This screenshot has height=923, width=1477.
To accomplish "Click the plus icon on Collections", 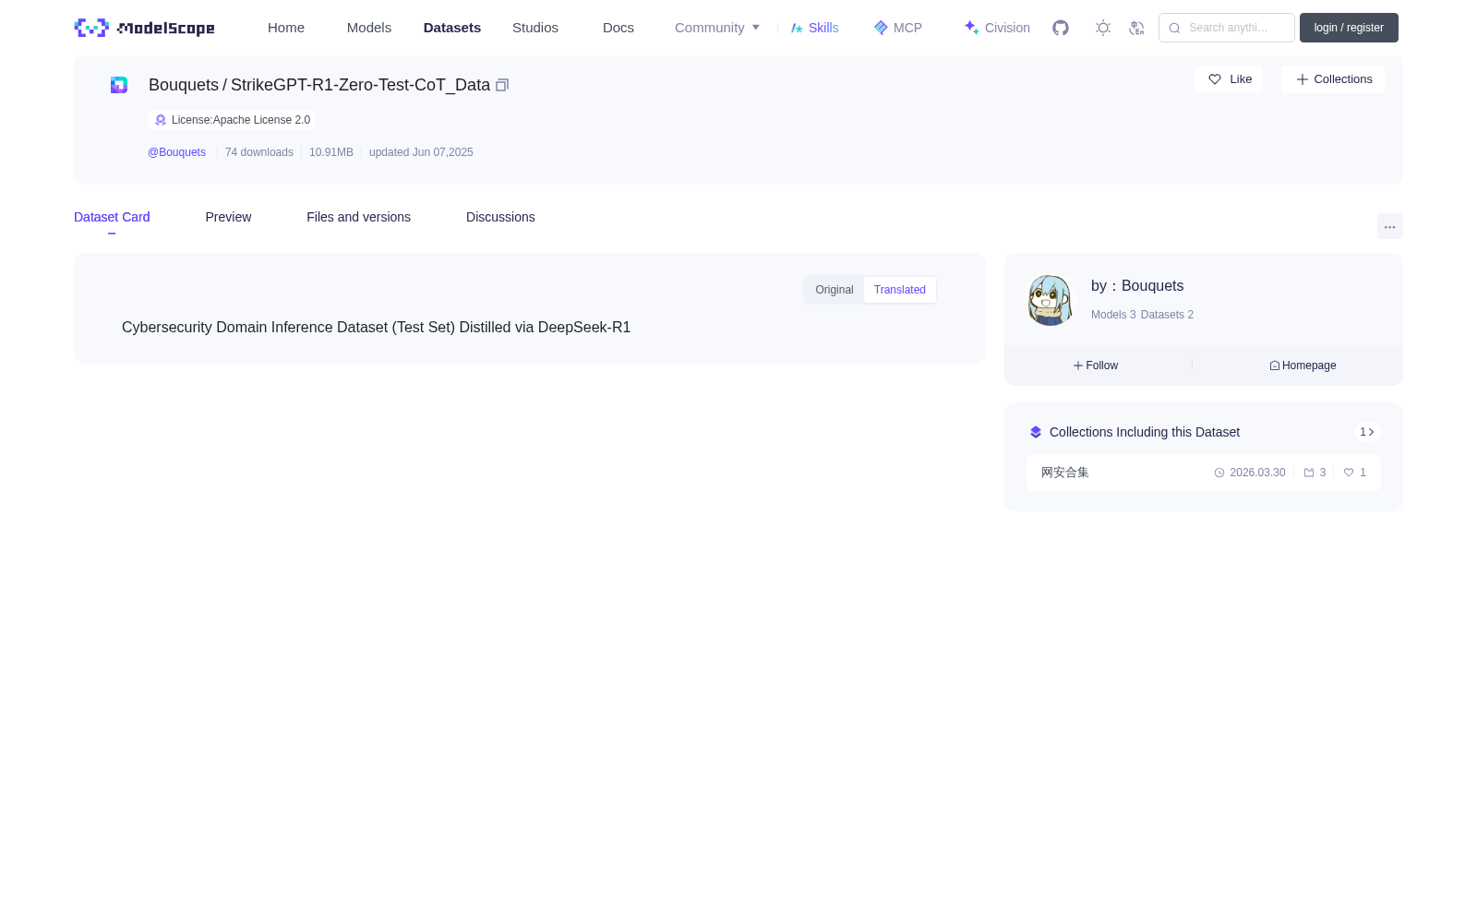I will [1303, 79].
